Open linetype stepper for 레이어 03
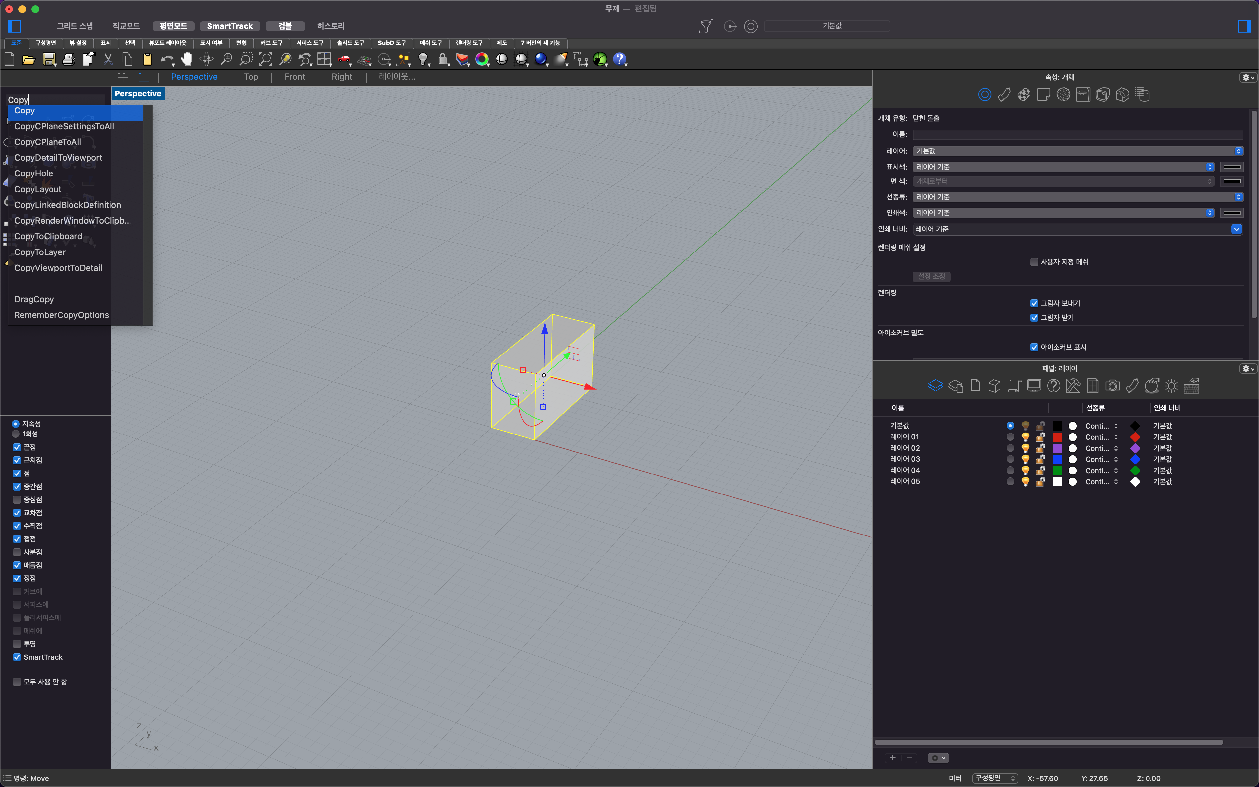1259x787 pixels. pos(1116,460)
